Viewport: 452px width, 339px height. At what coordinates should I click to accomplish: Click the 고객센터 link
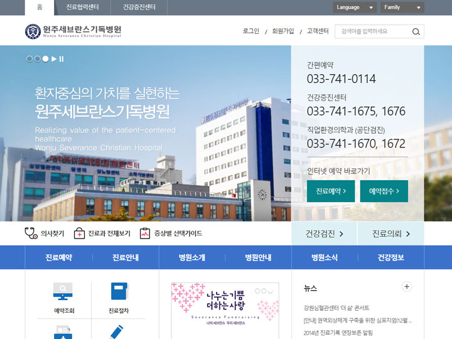[318, 31]
